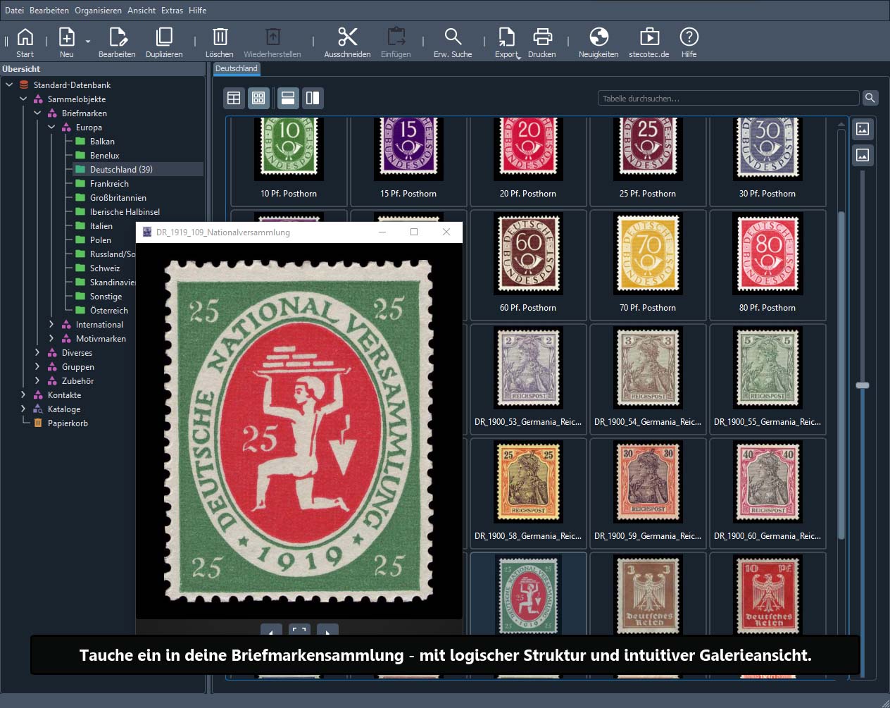Open the Hilfe menu in menu bar
Viewport: 890px width, 708px height.
point(198,11)
